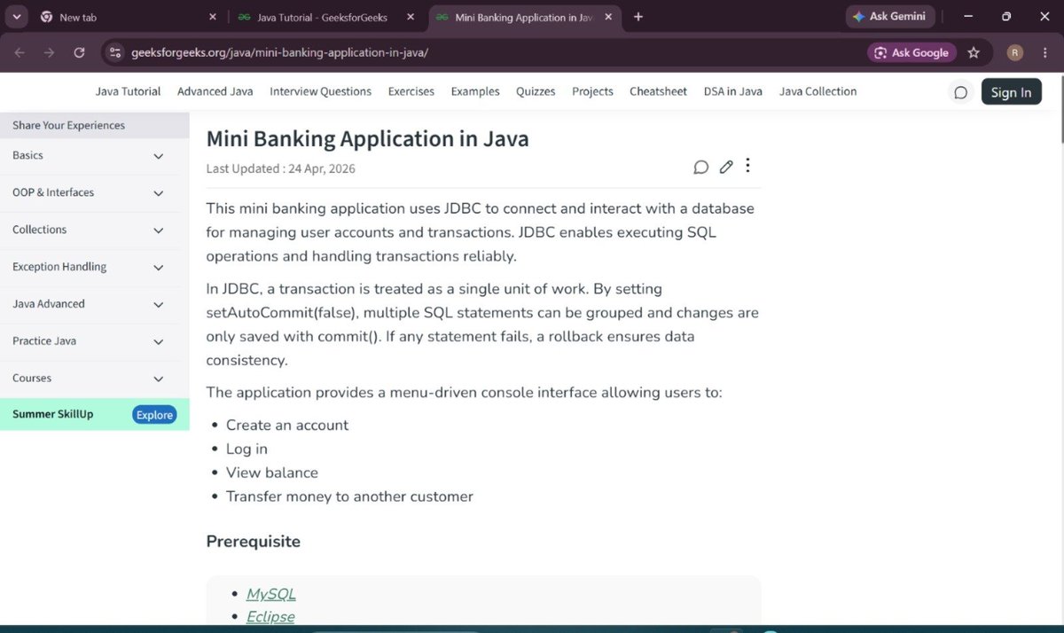The image size is (1064, 633).
Task: Go to Examples in the nav bar
Action: [475, 91]
